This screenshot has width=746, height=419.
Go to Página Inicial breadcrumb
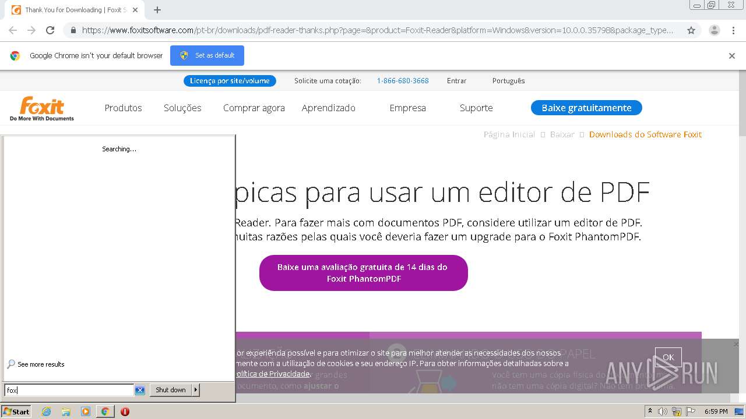[x=509, y=134]
